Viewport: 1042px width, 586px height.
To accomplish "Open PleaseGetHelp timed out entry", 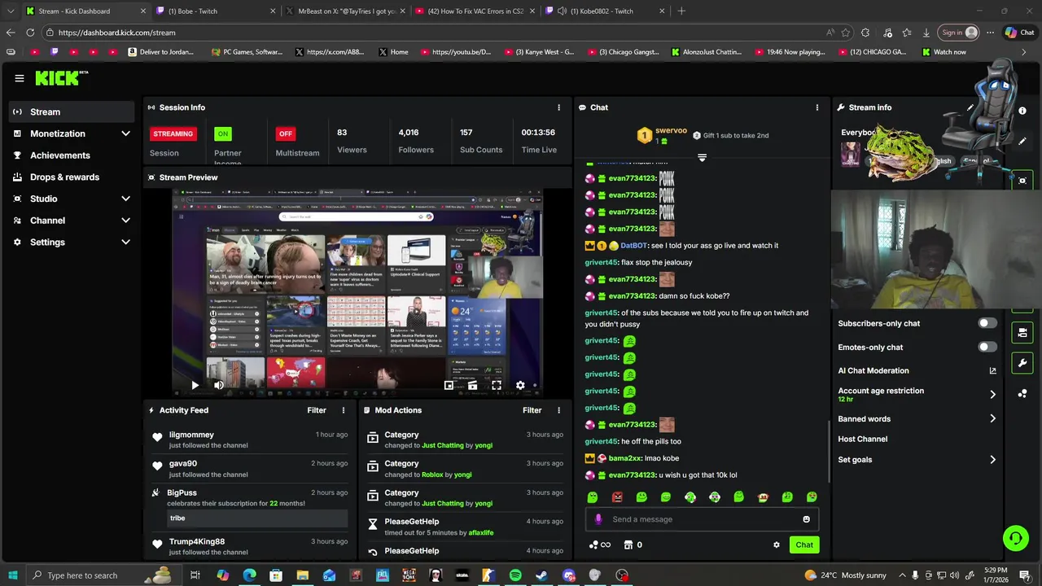I will (465, 527).
